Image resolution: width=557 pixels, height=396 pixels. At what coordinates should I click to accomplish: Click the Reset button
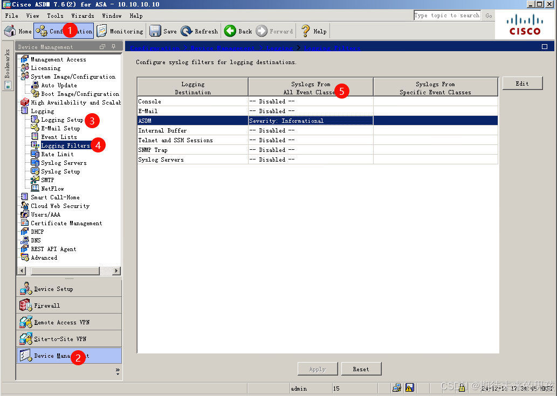[361, 369]
